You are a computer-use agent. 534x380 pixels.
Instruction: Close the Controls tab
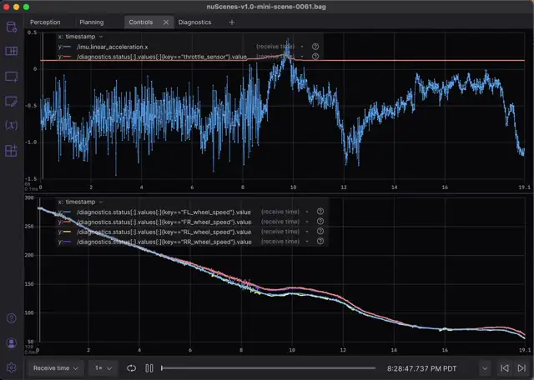(165, 22)
